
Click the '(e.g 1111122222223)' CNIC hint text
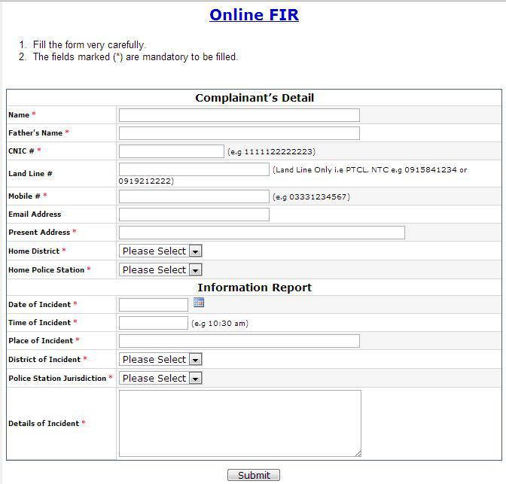point(271,152)
